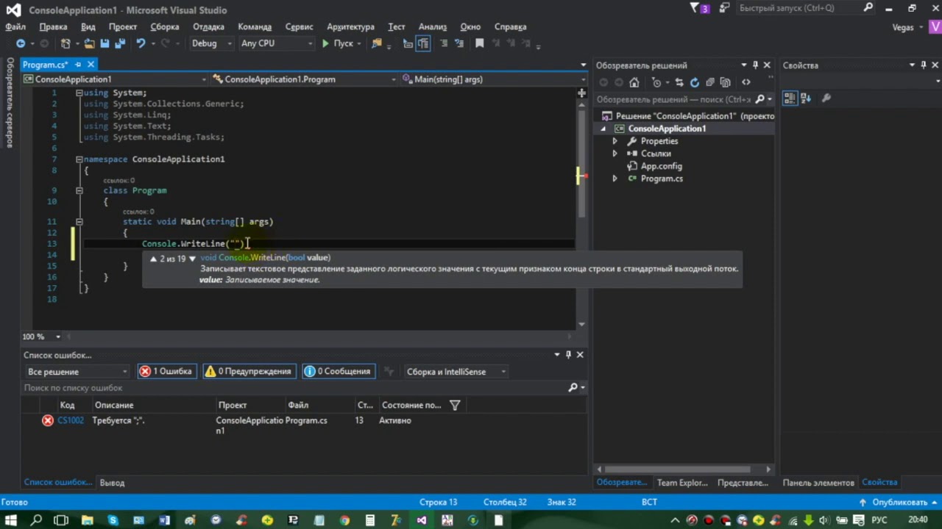Start debugging with the green Пуск button
942x529 pixels.
[x=337, y=43]
